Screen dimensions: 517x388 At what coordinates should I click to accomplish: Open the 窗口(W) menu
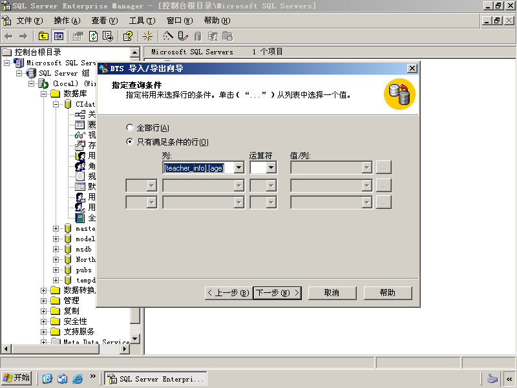[180, 21]
